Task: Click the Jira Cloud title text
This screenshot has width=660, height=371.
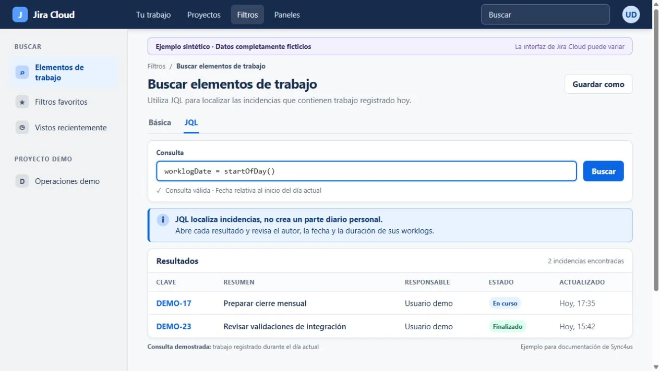Action: (x=54, y=15)
